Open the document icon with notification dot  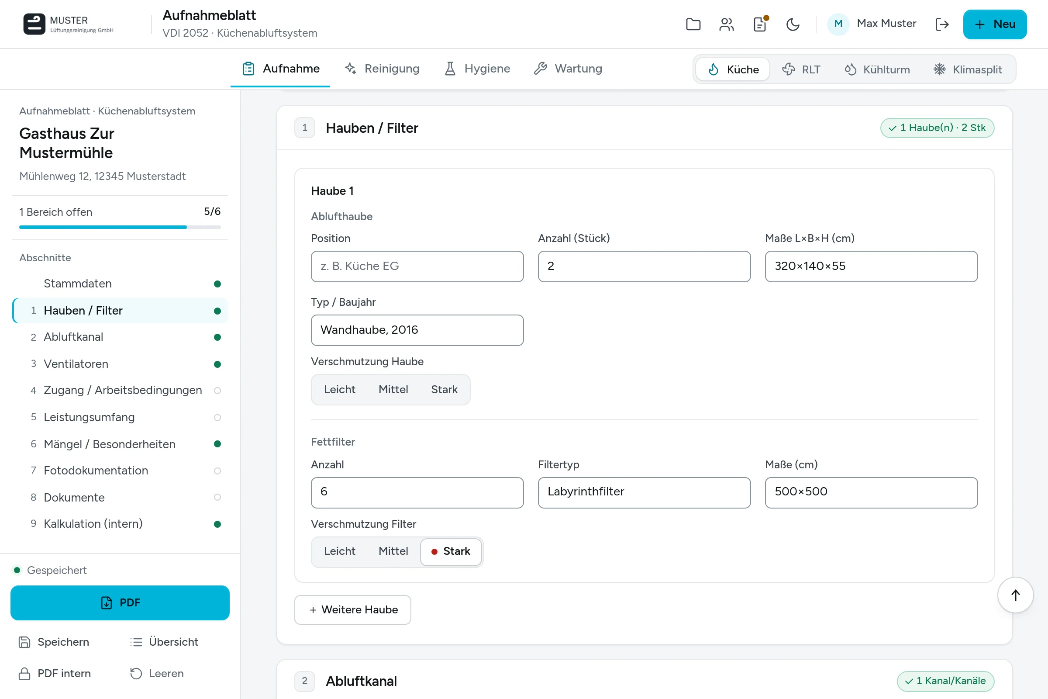[760, 24]
